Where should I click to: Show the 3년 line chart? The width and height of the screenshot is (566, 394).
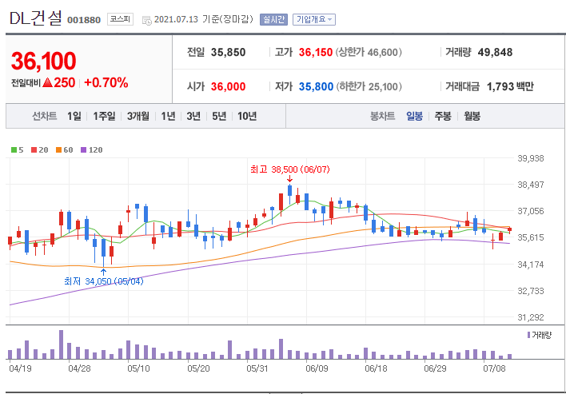click(193, 116)
